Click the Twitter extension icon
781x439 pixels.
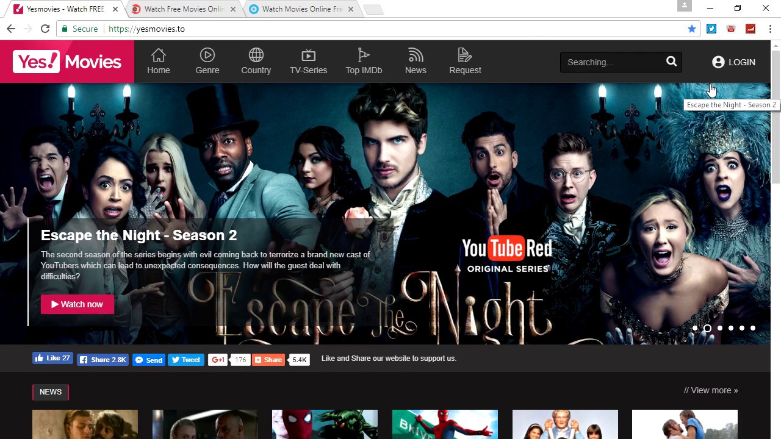[x=711, y=29]
